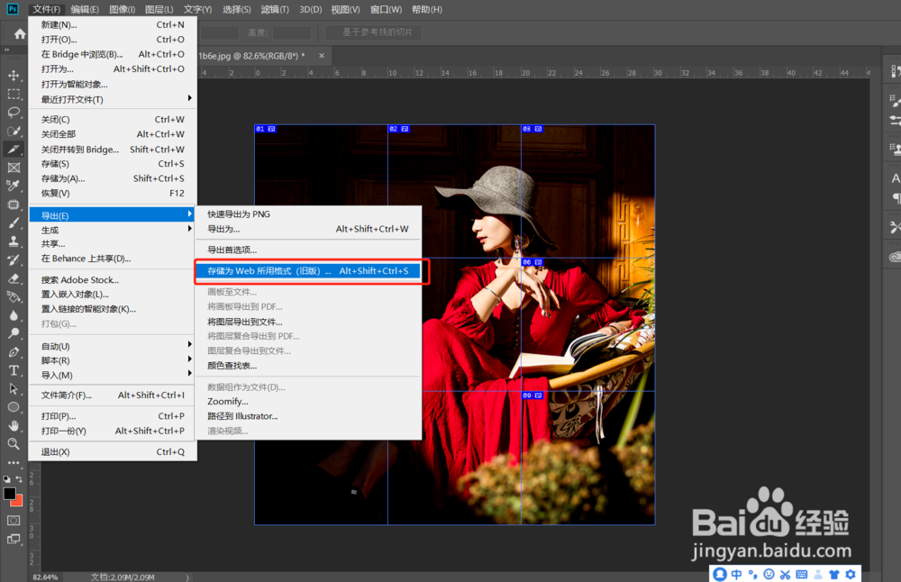901x582 pixels.
Task: Select the Hand tool
Action: (x=14, y=425)
